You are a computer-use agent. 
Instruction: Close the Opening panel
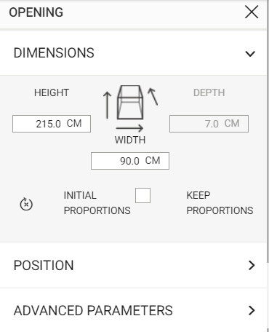252,12
